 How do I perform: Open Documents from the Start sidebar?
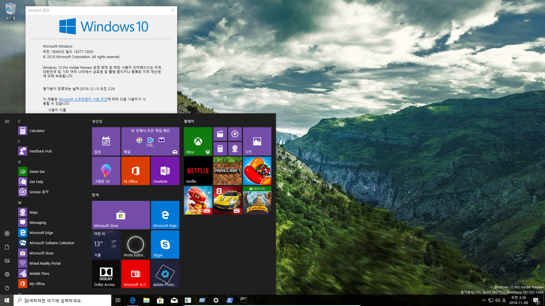pyautogui.click(x=7, y=247)
